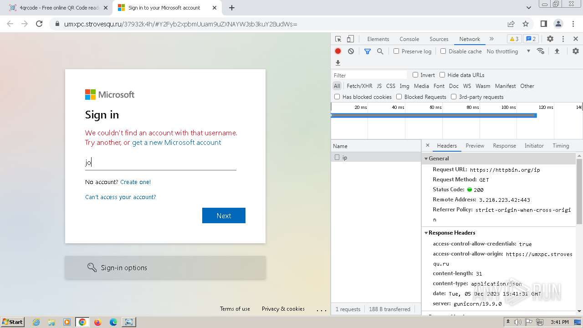The width and height of the screenshot is (583, 328).
Task: Collapse the General section
Action: click(426, 159)
